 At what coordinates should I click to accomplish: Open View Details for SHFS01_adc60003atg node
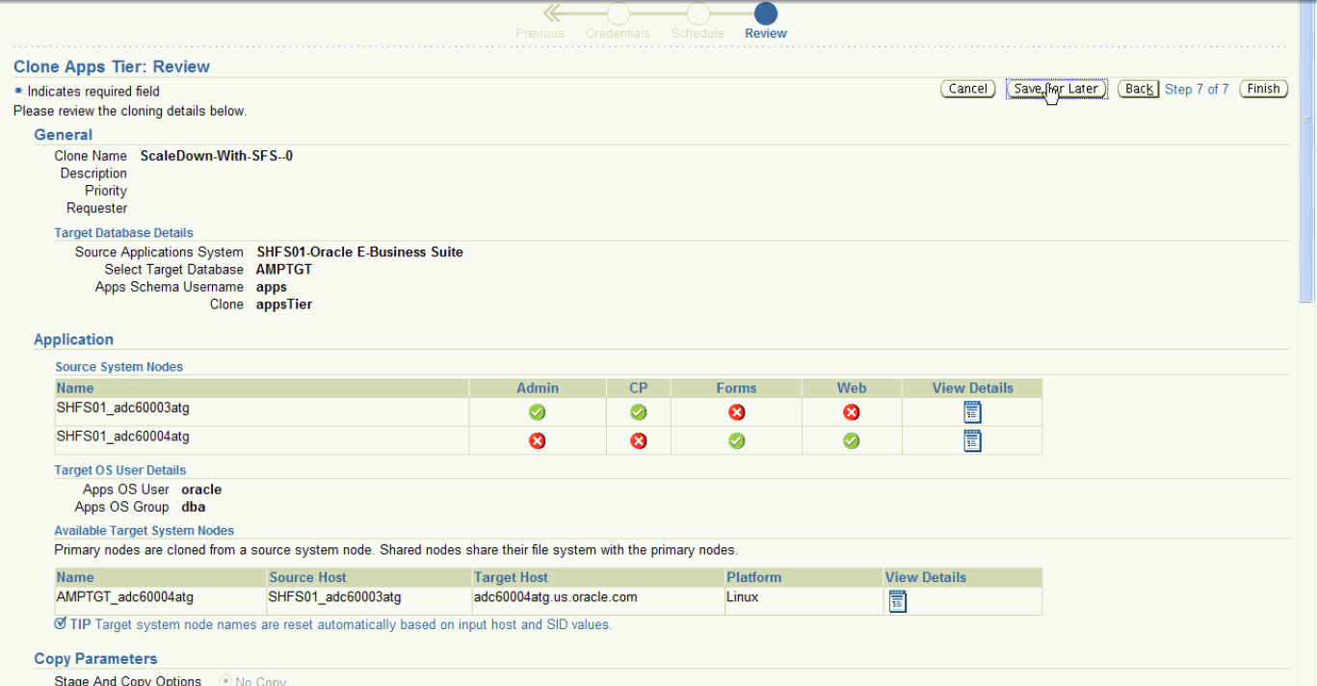pyautogui.click(x=972, y=412)
